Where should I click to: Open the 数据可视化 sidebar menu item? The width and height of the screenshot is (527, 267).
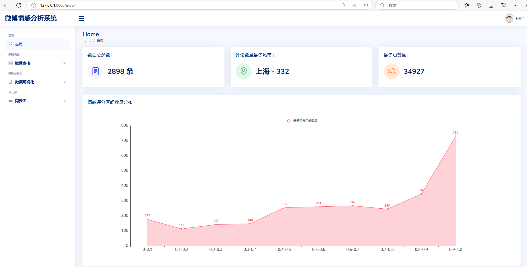[x=37, y=82]
